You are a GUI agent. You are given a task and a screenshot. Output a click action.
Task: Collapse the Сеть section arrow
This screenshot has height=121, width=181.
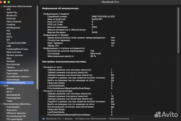2,86
